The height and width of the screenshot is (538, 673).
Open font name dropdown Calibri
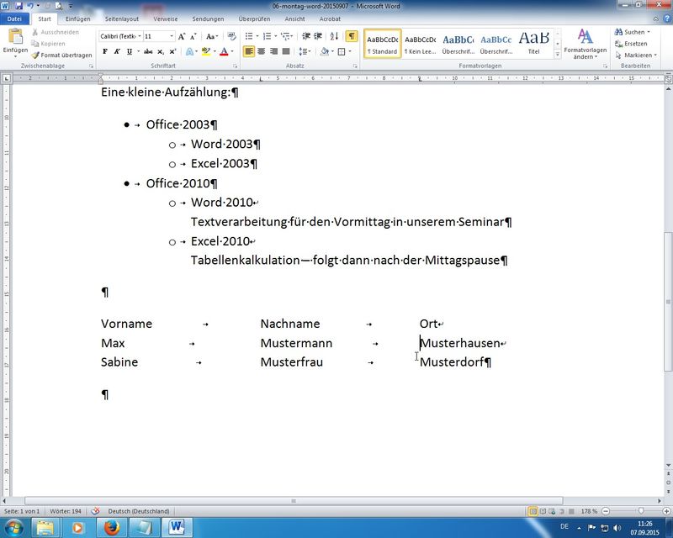(140, 36)
